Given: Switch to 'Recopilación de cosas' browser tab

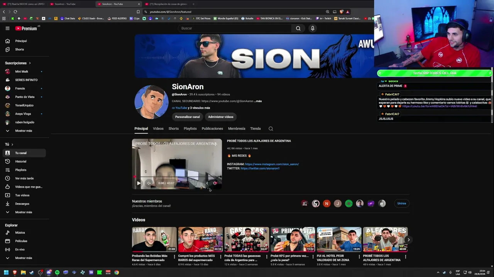Looking at the screenshot, I should point(166,4).
